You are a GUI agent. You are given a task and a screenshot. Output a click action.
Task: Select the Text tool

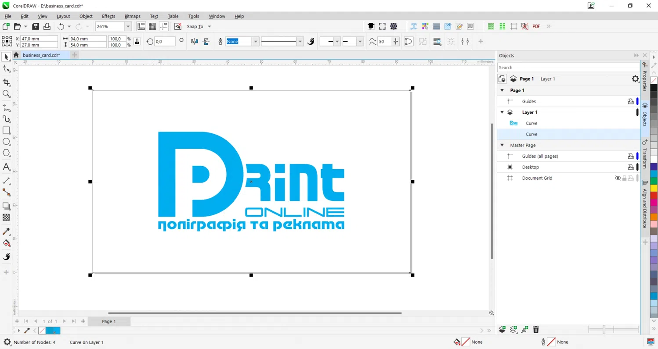(6, 167)
